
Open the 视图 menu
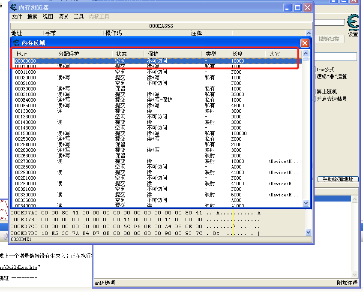click(48, 17)
